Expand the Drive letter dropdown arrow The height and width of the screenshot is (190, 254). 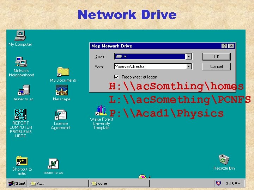pos(188,57)
